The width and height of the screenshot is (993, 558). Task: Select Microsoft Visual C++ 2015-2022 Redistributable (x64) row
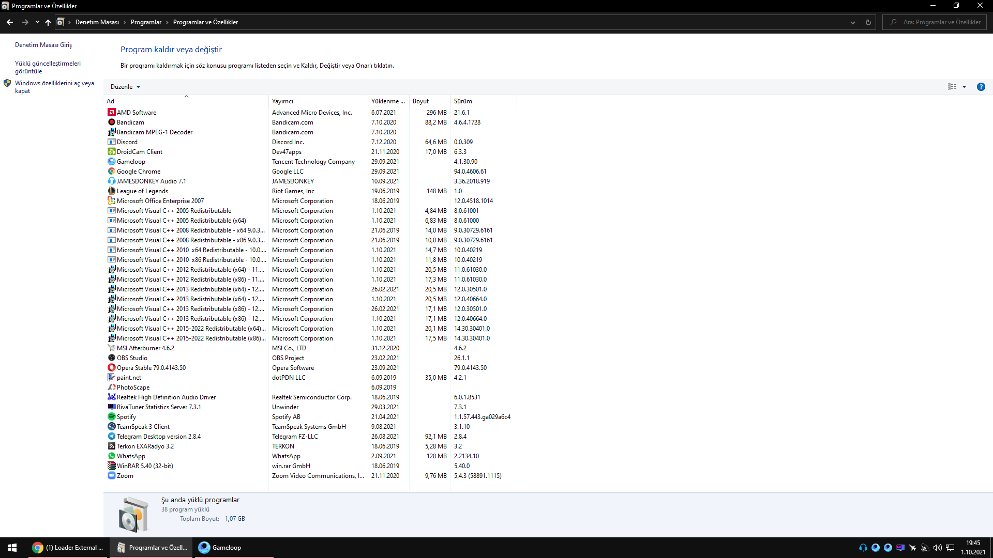click(x=310, y=328)
